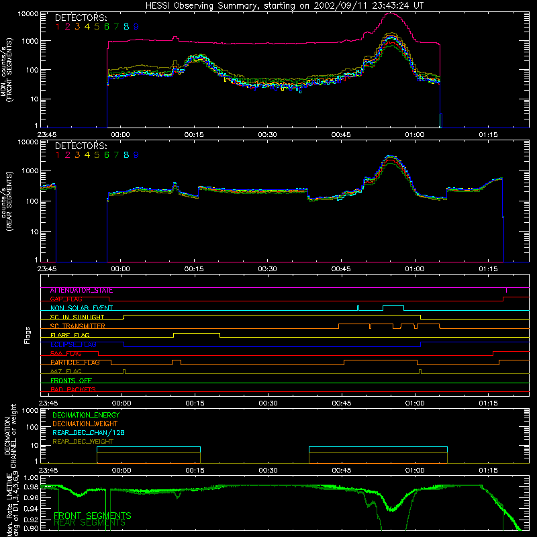The width and height of the screenshot is (537, 537).
Task: Click the SC_IN_SUNLIGHT flag label
Action: pos(77,317)
